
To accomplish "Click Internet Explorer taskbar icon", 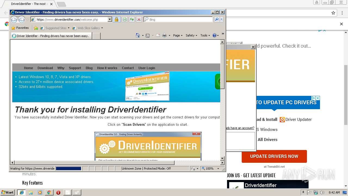I will point(21,192).
